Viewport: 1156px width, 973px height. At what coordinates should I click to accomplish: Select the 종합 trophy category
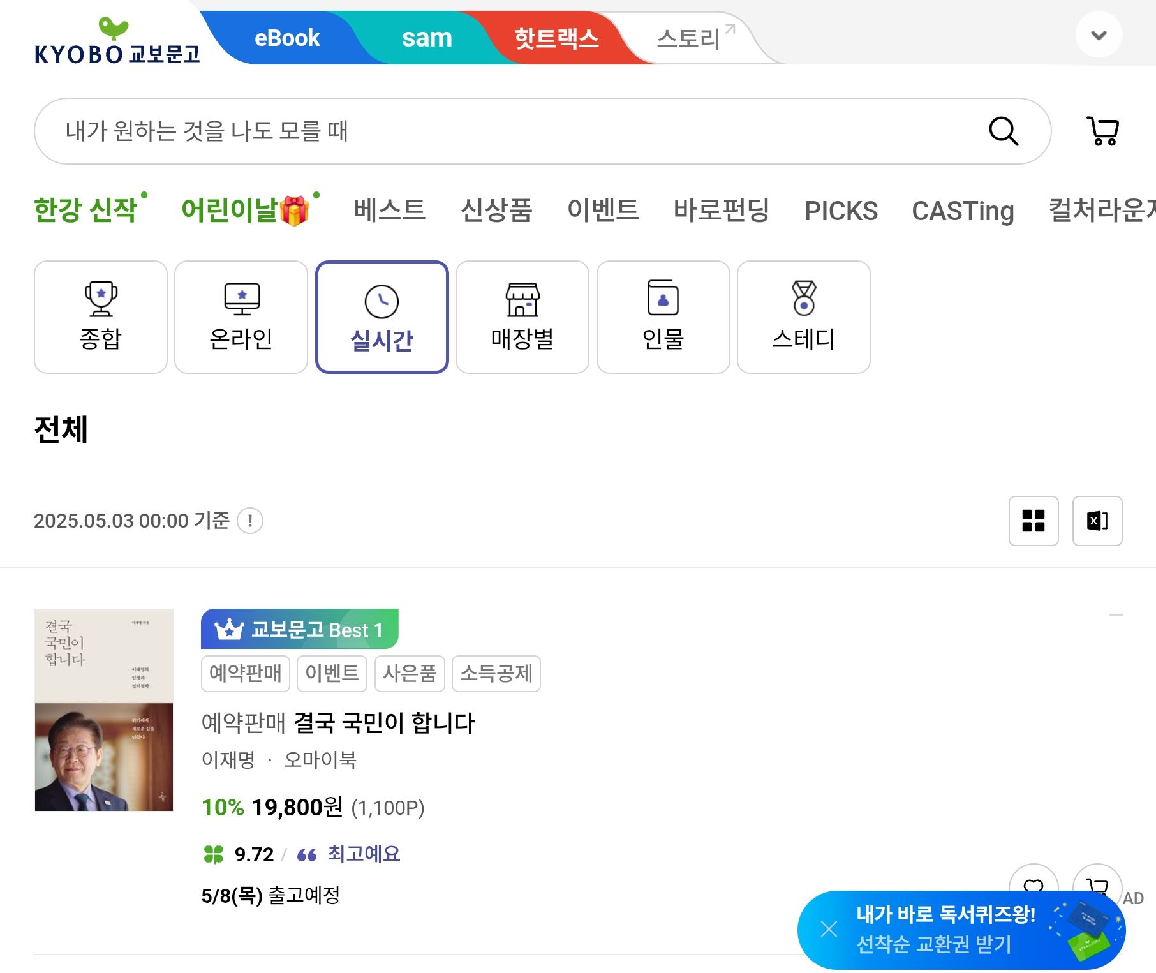[101, 317]
